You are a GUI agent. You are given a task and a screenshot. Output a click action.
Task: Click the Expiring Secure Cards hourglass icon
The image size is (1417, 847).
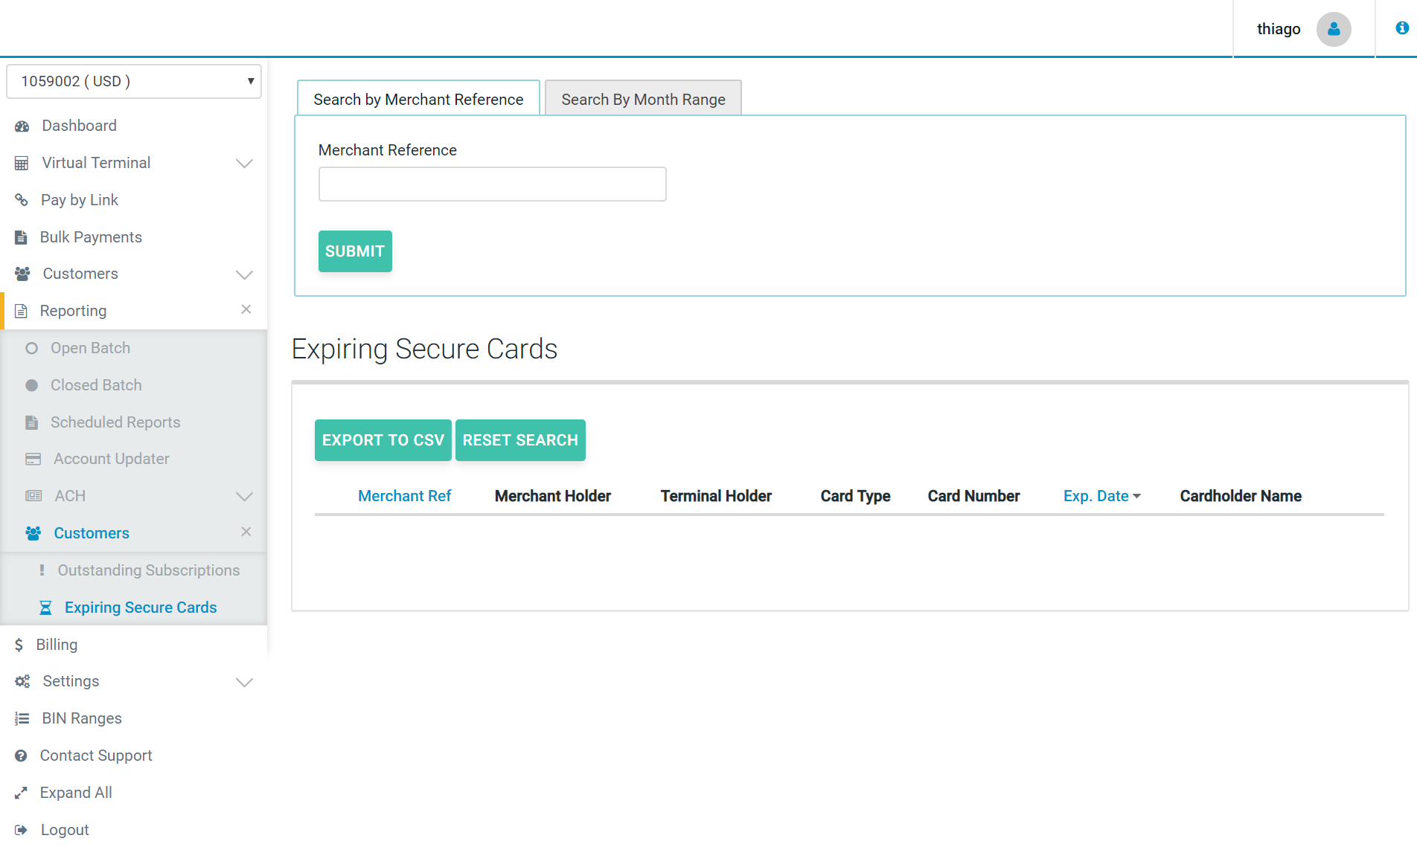[45, 608]
